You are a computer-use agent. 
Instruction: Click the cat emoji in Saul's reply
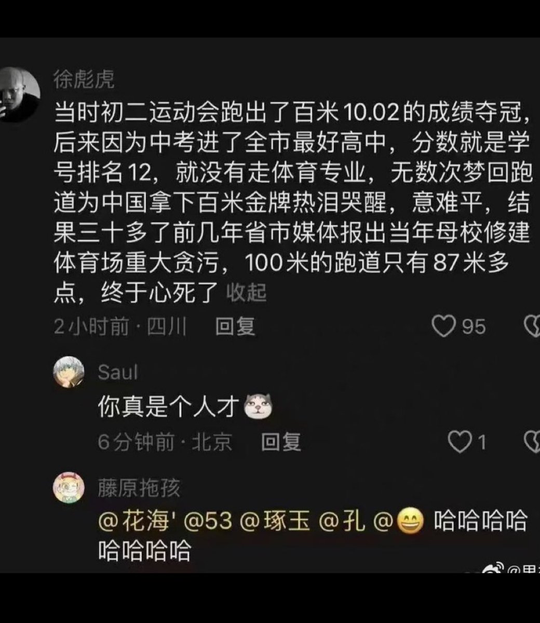point(259,407)
